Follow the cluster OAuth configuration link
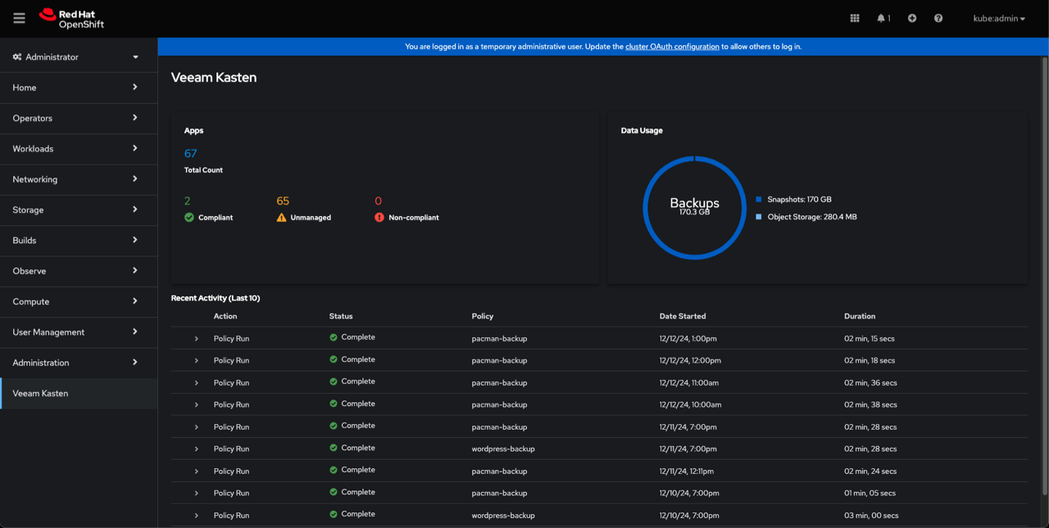 pyautogui.click(x=672, y=47)
